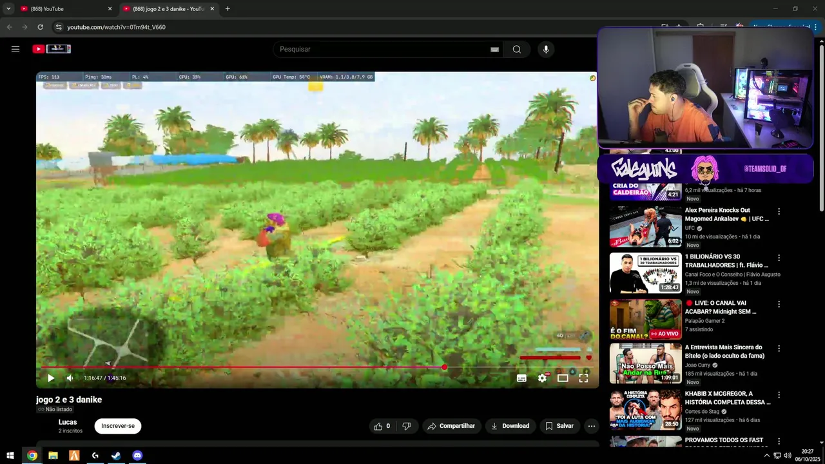
Task: Reload the page
Action: [x=40, y=27]
